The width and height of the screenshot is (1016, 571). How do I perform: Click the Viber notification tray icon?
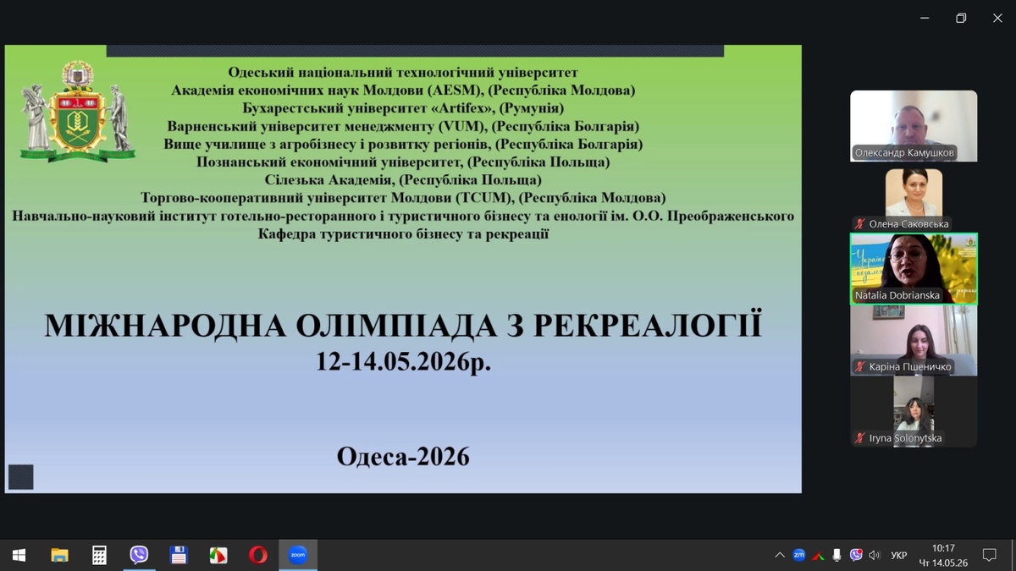tap(856, 555)
